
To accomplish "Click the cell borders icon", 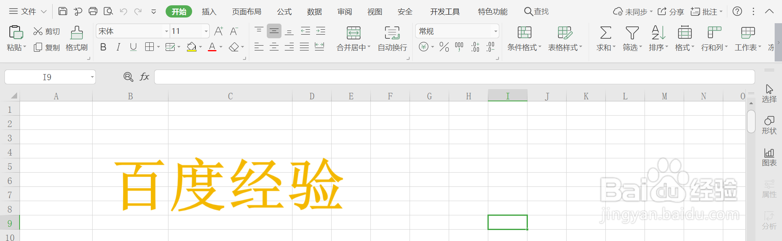I will pyautogui.click(x=149, y=47).
